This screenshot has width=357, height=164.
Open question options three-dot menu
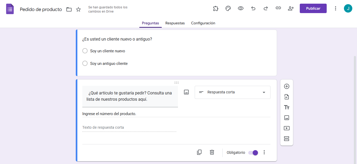[x=264, y=152]
